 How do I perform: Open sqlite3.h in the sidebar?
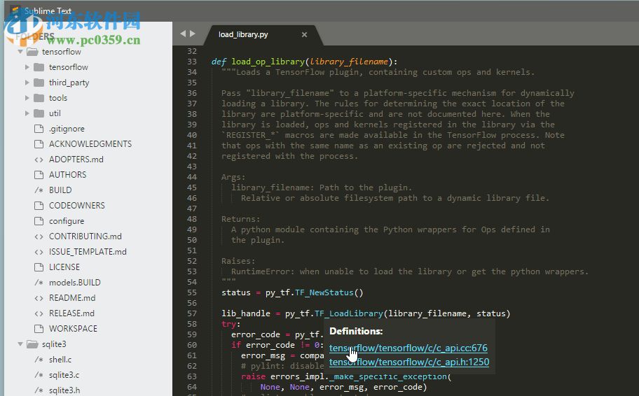coord(64,390)
